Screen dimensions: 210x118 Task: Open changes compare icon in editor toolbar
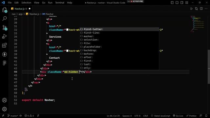(196, 9)
